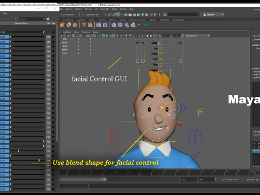Click the orange sphere shelf icon
The image size is (260, 195).
[62, 25]
